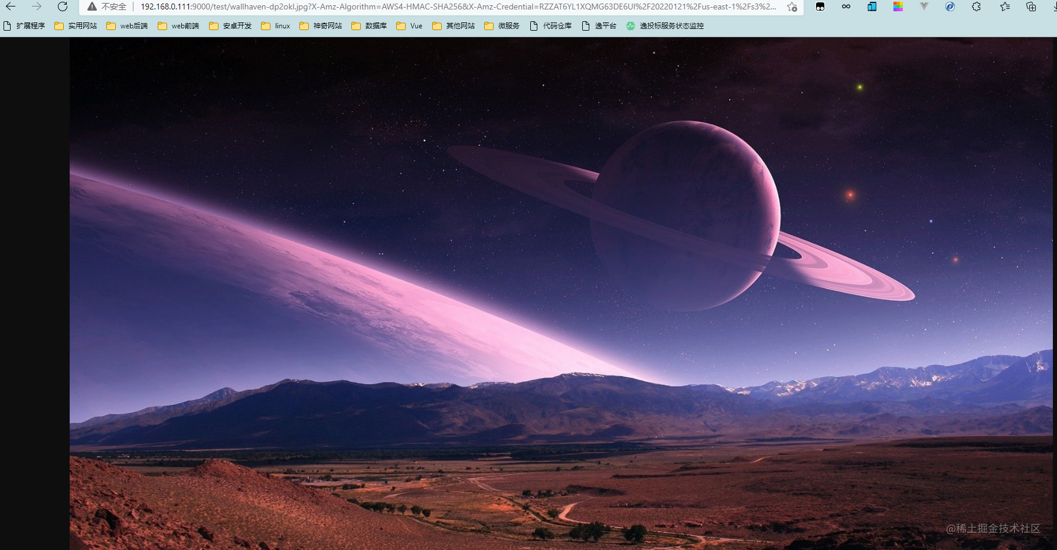
Task: Open the 实用网站 bookmarks folder
Action: [x=76, y=26]
